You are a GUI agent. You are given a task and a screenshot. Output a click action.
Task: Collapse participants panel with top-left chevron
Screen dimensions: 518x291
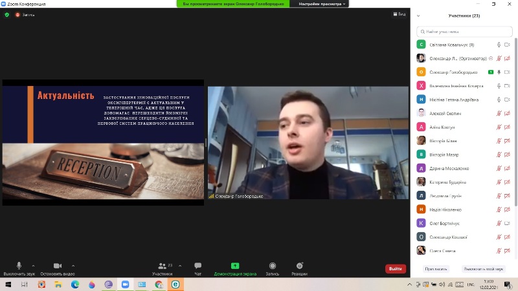coord(418,16)
